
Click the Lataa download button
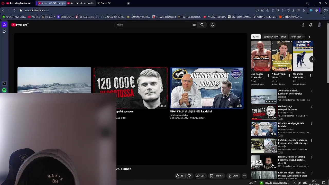[x=233, y=176]
